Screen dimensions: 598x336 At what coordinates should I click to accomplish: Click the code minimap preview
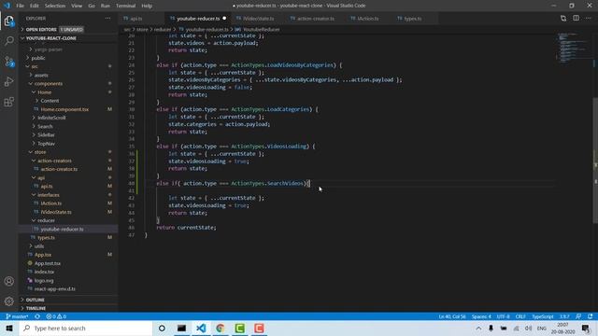573,48
